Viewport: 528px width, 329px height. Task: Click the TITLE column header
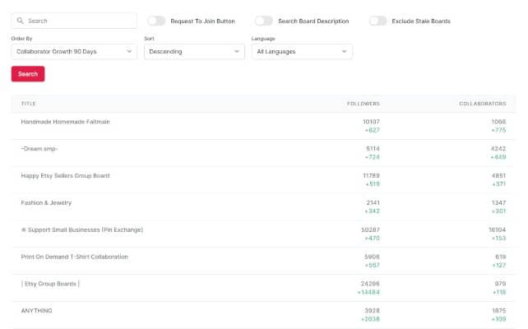[28, 104]
